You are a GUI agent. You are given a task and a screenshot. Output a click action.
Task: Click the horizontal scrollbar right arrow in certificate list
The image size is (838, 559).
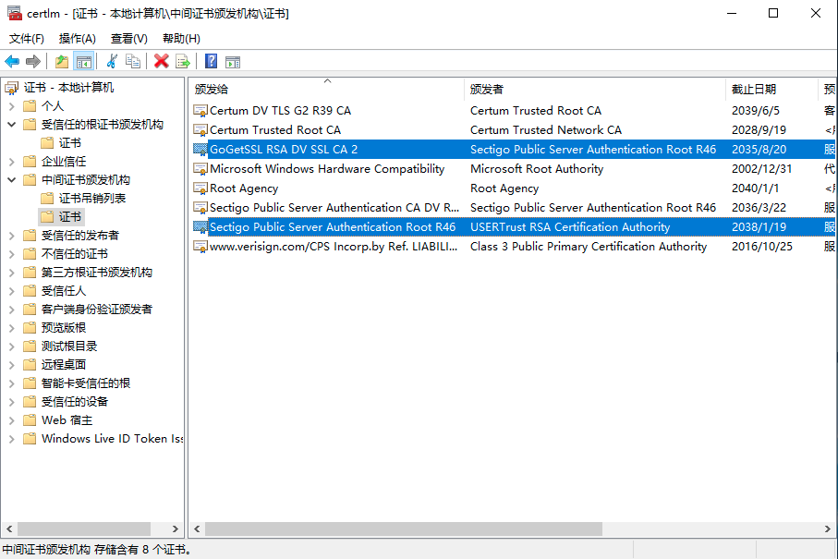(x=830, y=529)
